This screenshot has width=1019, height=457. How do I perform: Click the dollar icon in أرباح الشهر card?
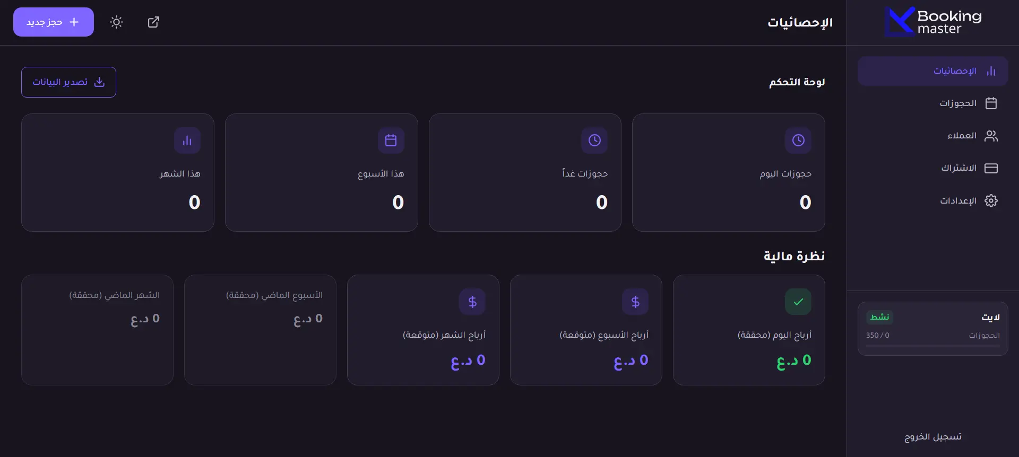click(x=472, y=302)
